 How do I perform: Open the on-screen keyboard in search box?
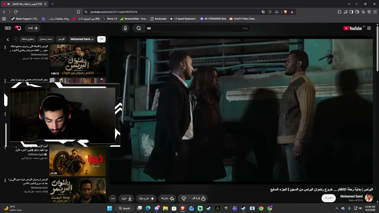[x=149, y=28]
